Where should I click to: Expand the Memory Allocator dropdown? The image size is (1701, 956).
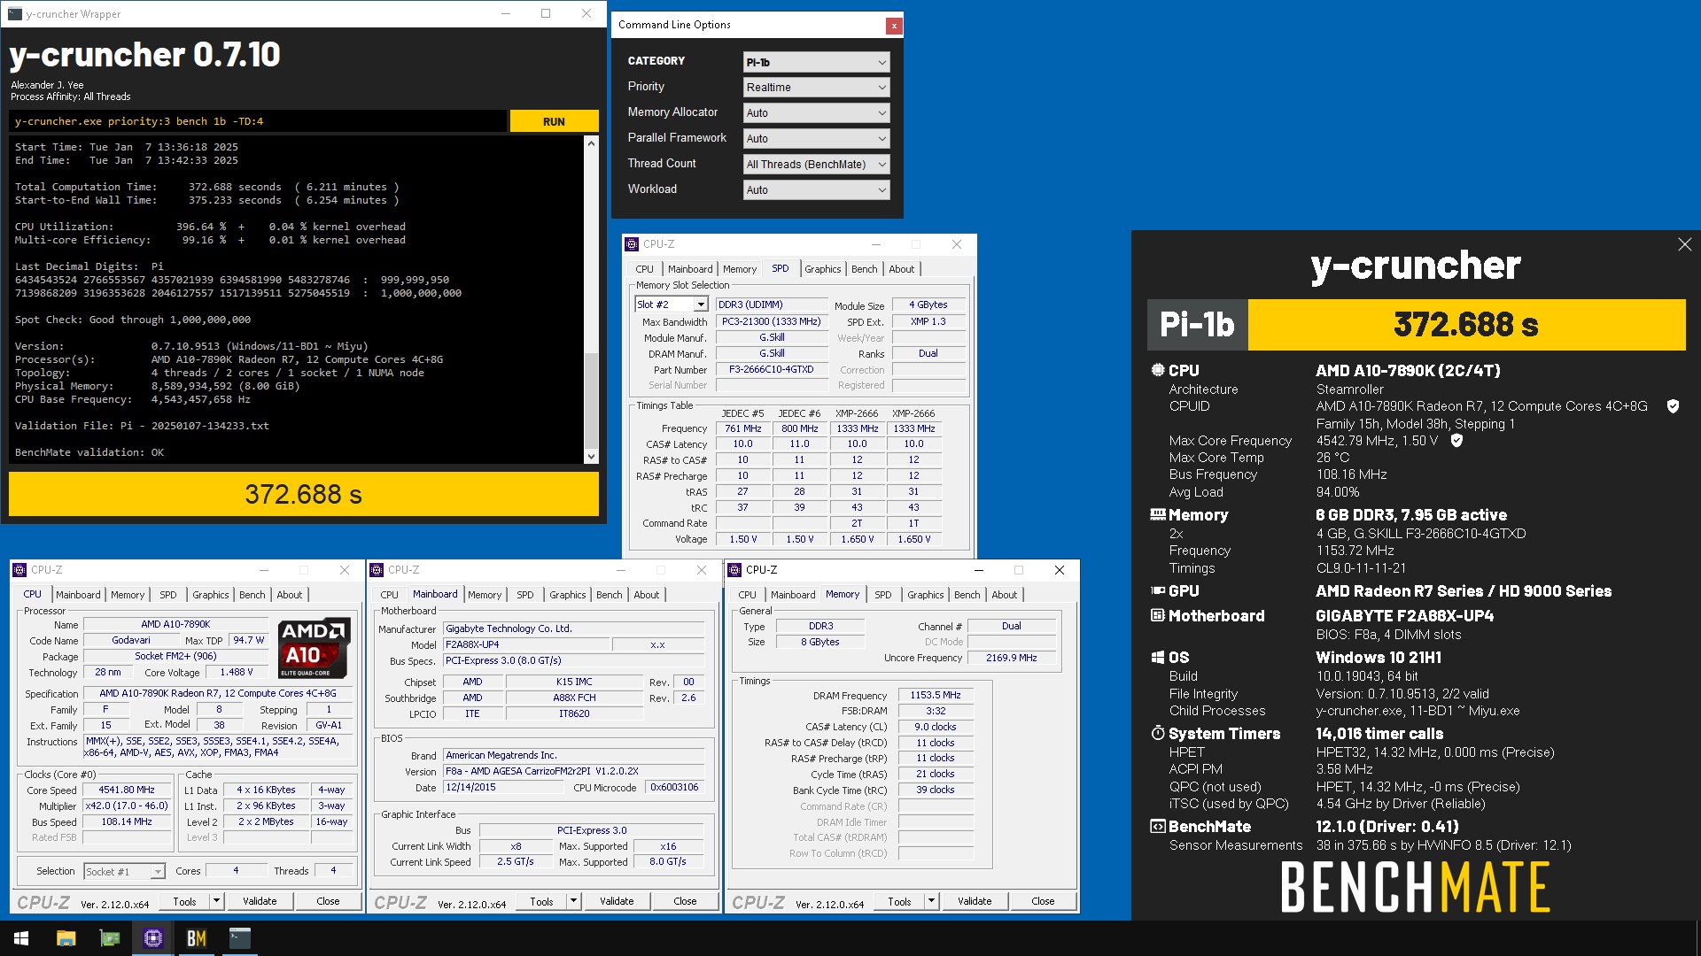[816, 113]
